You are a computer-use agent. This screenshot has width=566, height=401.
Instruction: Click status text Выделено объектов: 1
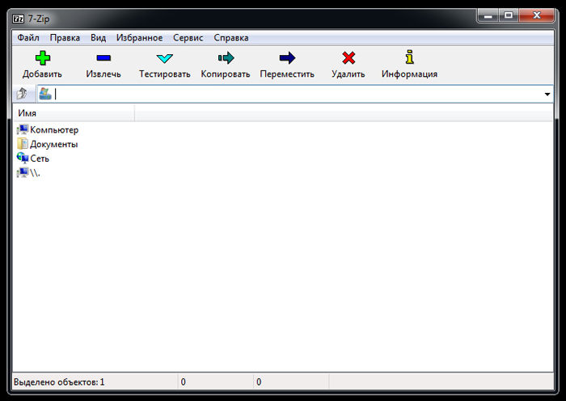point(59,382)
